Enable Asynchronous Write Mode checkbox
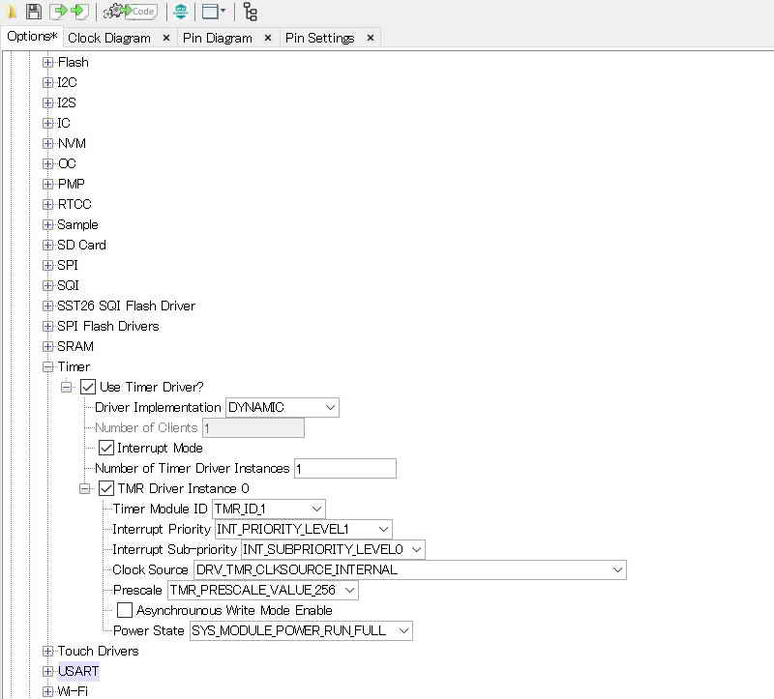Image resolution: width=774 pixels, height=699 pixels. click(x=125, y=610)
